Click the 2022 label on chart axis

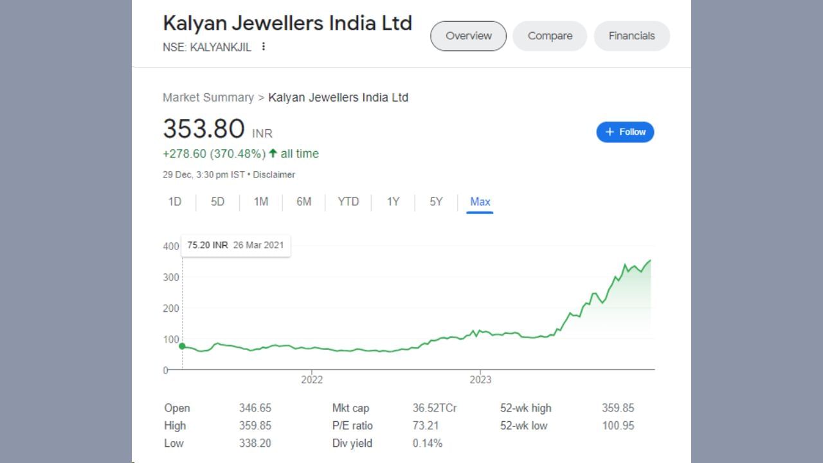(x=312, y=380)
